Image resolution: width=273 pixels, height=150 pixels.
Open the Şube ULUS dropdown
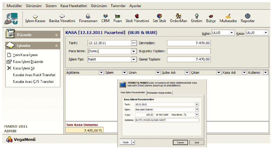coord(232,32)
